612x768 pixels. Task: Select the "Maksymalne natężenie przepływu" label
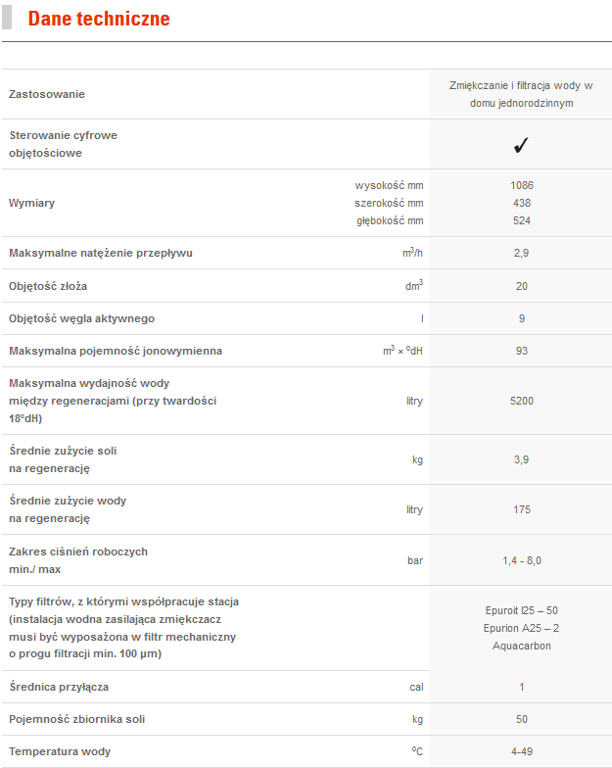pyautogui.click(x=101, y=253)
